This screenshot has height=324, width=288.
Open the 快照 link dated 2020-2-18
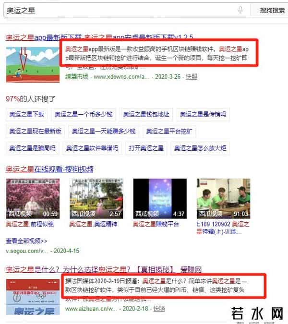click(x=159, y=309)
